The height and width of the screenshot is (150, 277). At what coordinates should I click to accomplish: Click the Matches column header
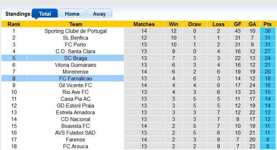coord(144,24)
